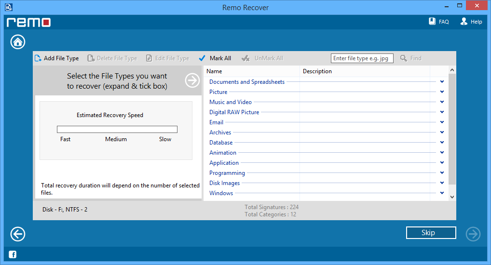Go to the home screen icon
Screen dimensions: 491x265
[18, 42]
